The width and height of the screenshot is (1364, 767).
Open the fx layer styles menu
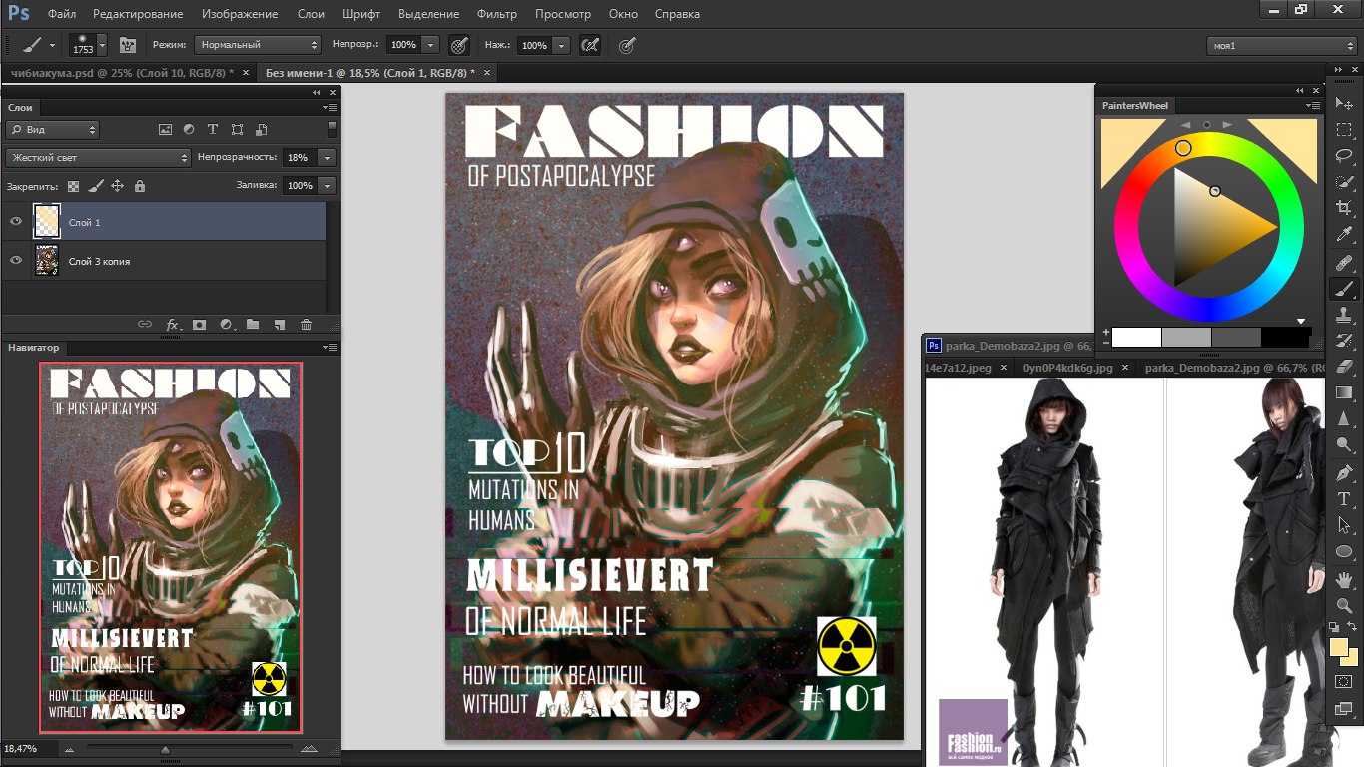coord(172,325)
